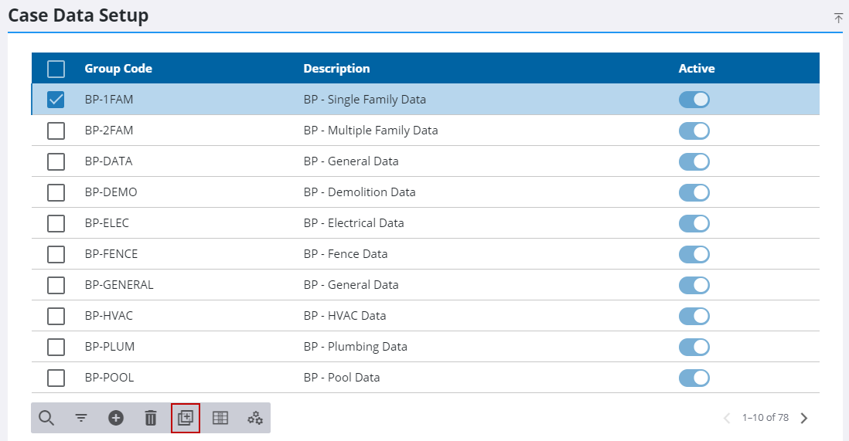Click the '1–10 of 78' page indicator
This screenshot has height=441, width=849.
click(x=765, y=418)
